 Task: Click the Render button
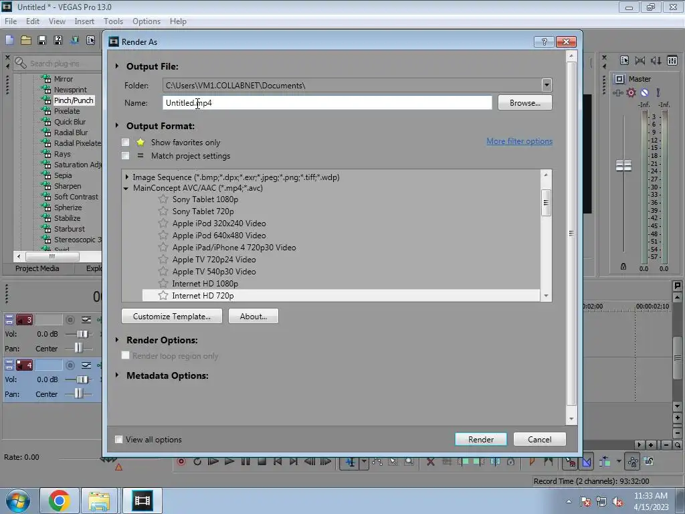pyautogui.click(x=480, y=439)
